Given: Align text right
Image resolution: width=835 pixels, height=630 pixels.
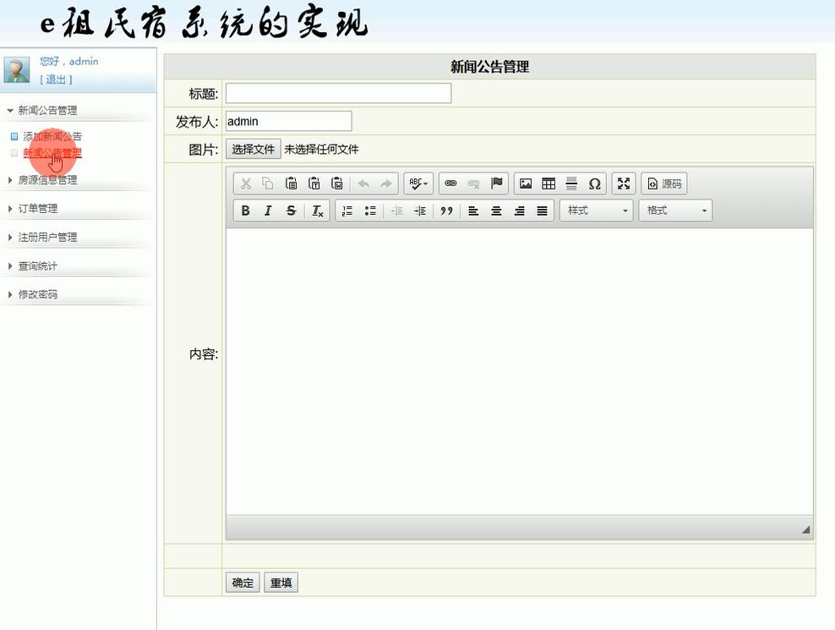Looking at the screenshot, I should (x=519, y=211).
